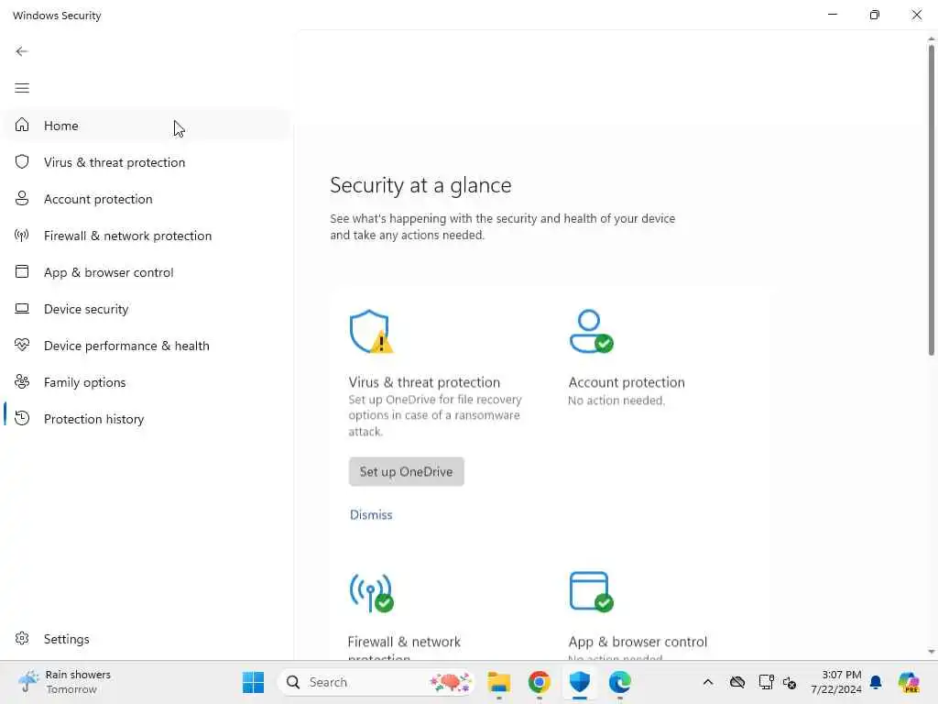The width and height of the screenshot is (938, 704).
Task: Open Device performance & health label
Action: [x=126, y=346]
